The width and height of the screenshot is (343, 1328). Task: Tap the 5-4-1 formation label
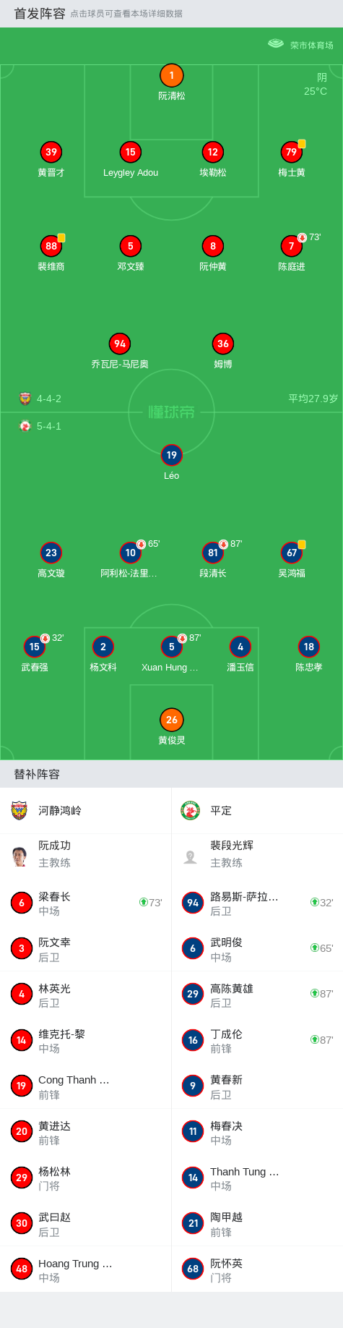click(x=49, y=426)
